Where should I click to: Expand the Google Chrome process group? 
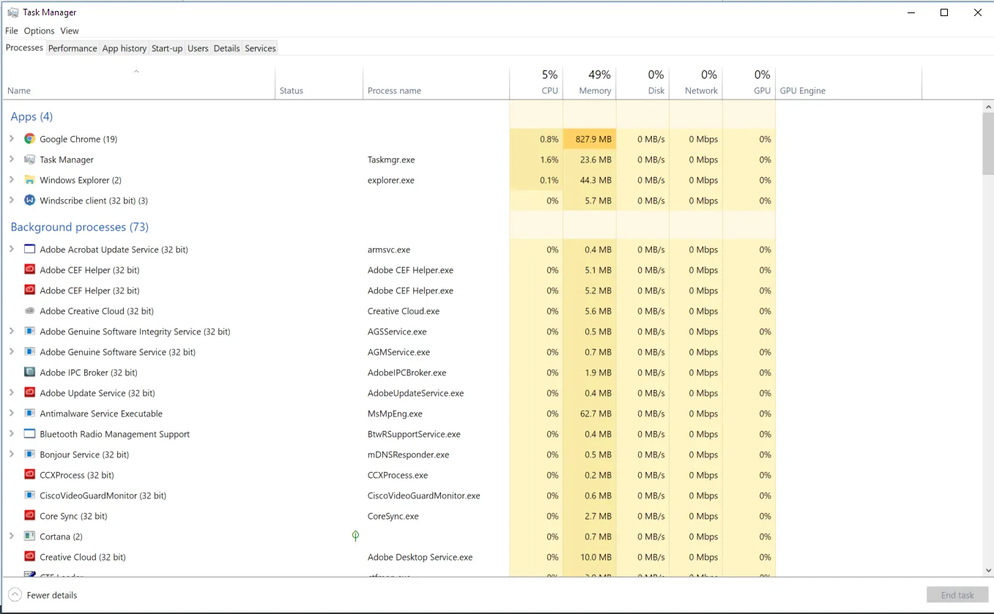click(11, 138)
